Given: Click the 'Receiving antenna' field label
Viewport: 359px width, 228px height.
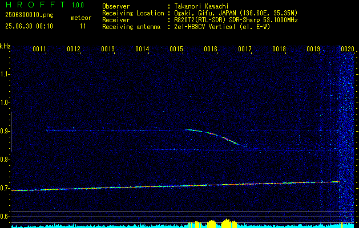Looking at the screenshot, I should click(131, 27).
